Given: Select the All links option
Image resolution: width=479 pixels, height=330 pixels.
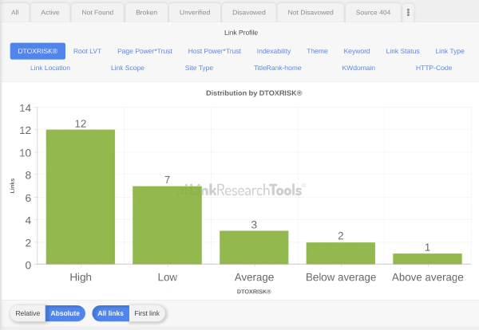Looking at the screenshot, I should [x=111, y=313].
